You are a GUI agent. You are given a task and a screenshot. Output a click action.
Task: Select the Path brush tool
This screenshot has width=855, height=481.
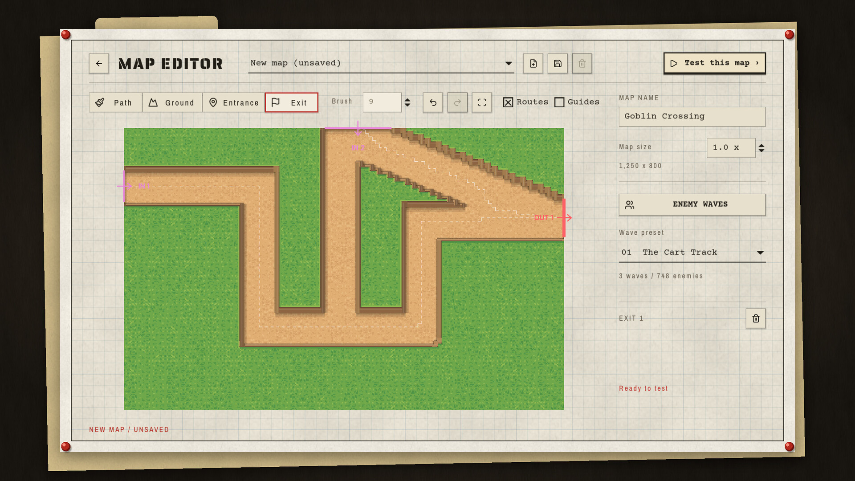[116, 102]
